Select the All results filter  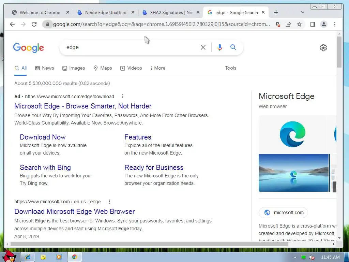(20, 68)
